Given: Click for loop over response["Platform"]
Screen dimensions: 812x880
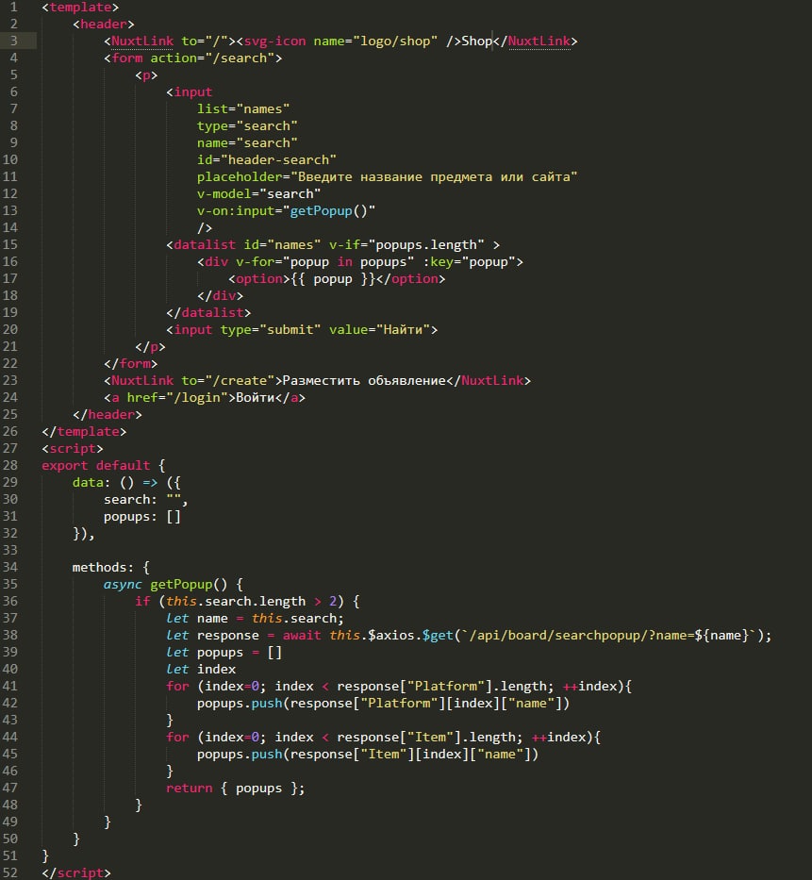Looking at the screenshot, I should point(399,687).
